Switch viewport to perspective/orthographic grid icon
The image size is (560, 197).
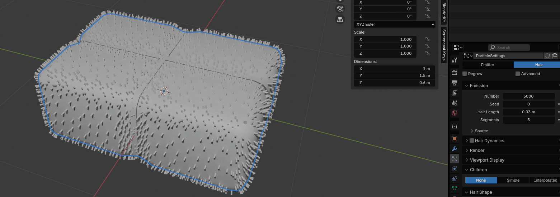pos(340,20)
